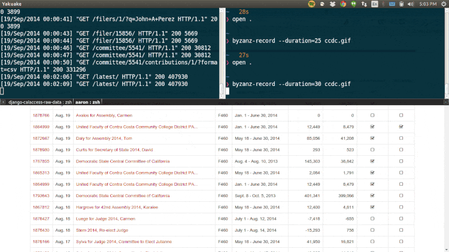
Task: Open the green Hangouts tray icon
Action: tap(354, 4)
